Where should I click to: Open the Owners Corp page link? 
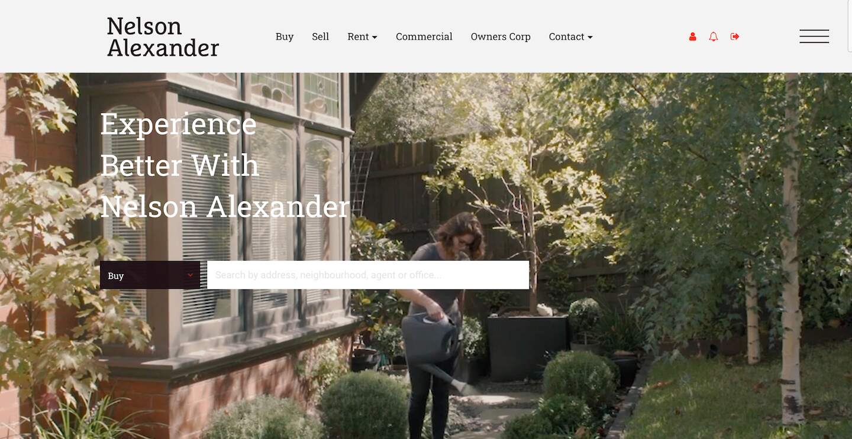tap(501, 37)
